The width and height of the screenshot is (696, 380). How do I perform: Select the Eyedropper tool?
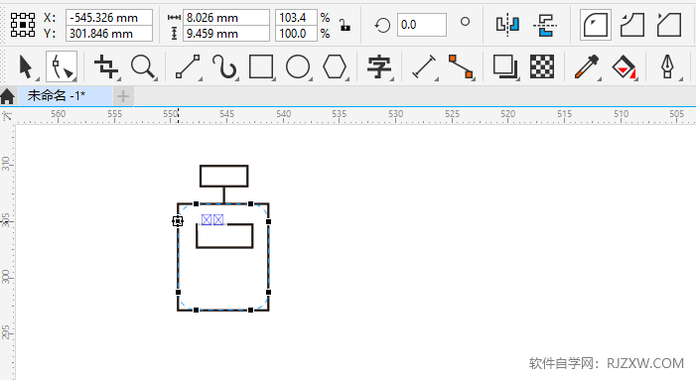[586, 66]
